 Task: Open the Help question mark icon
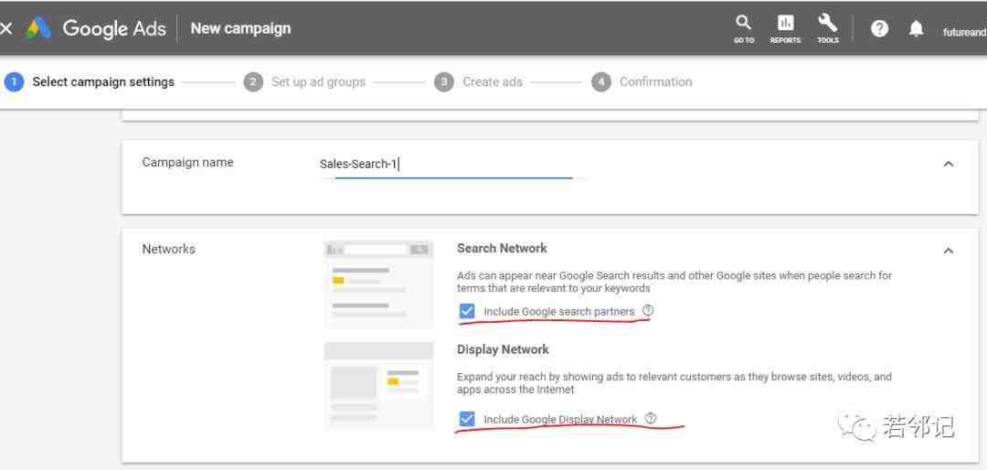pyautogui.click(x=879, y=28)
